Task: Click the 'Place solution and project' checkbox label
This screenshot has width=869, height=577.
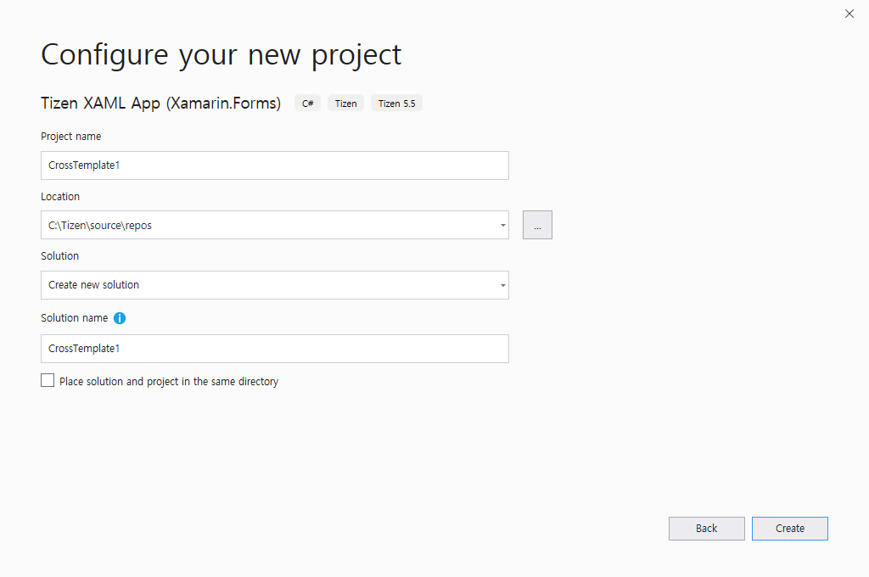Action: pyautogui.click(x=168, y=382)
